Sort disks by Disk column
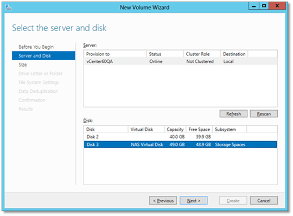The height and width of the screenshot is (216, 293). (x=106, y=129)
